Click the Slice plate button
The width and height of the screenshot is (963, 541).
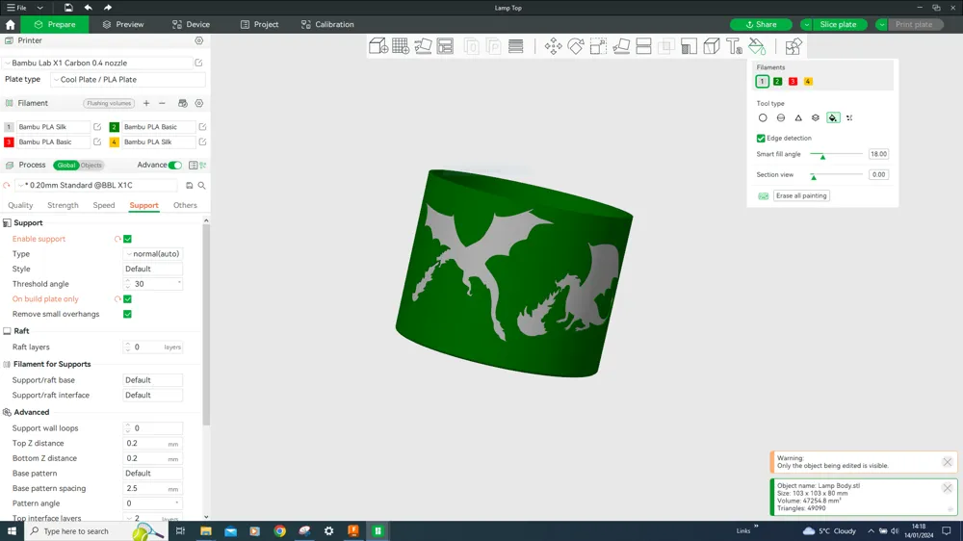[839, 25]
